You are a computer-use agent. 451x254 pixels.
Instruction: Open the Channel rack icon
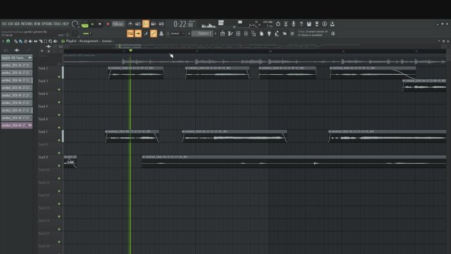[238, 34]
